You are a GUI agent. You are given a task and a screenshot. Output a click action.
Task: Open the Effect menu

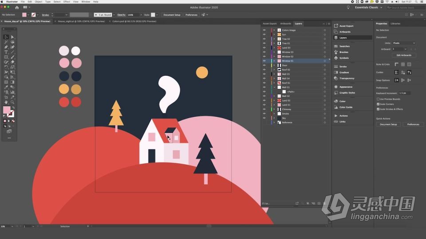67,2
